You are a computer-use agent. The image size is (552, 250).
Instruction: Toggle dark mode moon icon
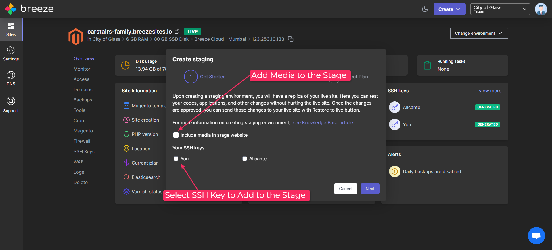tap(425, 9)
